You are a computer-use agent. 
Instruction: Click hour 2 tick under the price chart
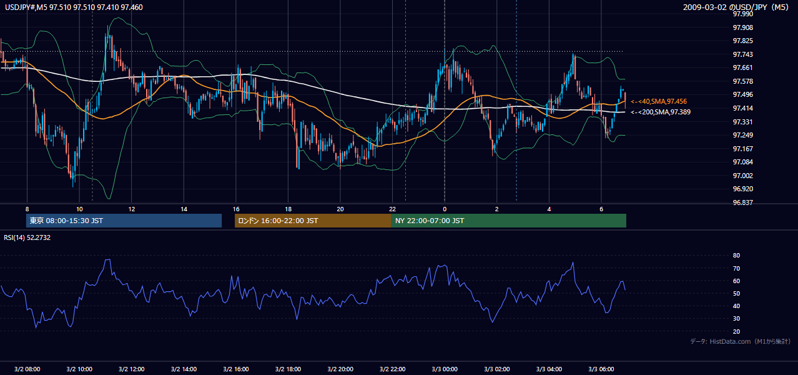(496, 209)
